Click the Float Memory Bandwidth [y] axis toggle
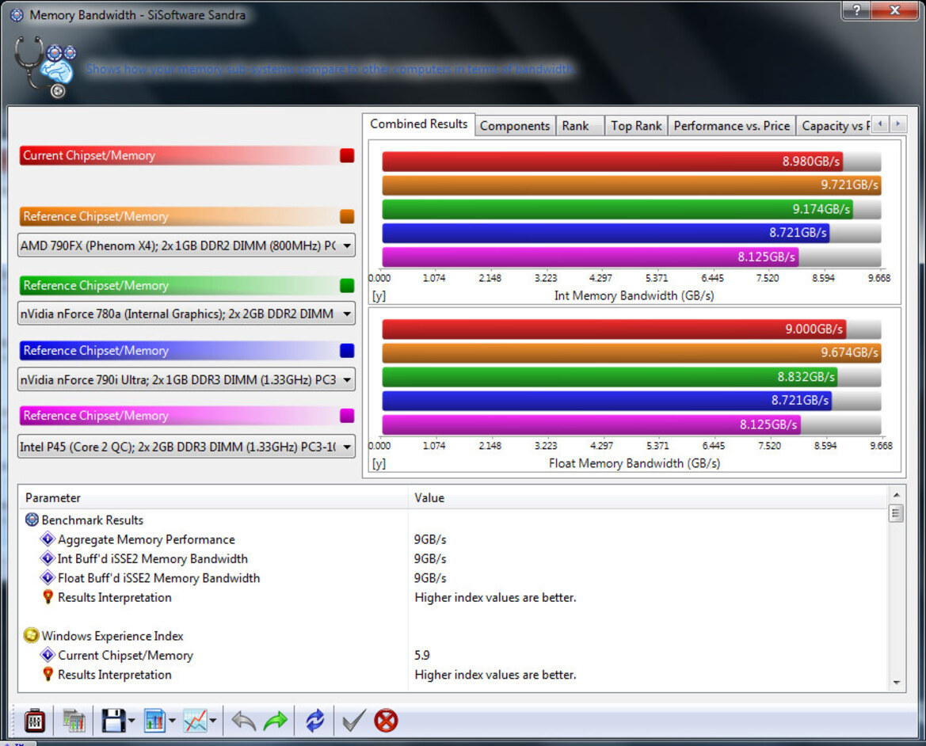Screen dimensions: 926x746 point(379,463)
